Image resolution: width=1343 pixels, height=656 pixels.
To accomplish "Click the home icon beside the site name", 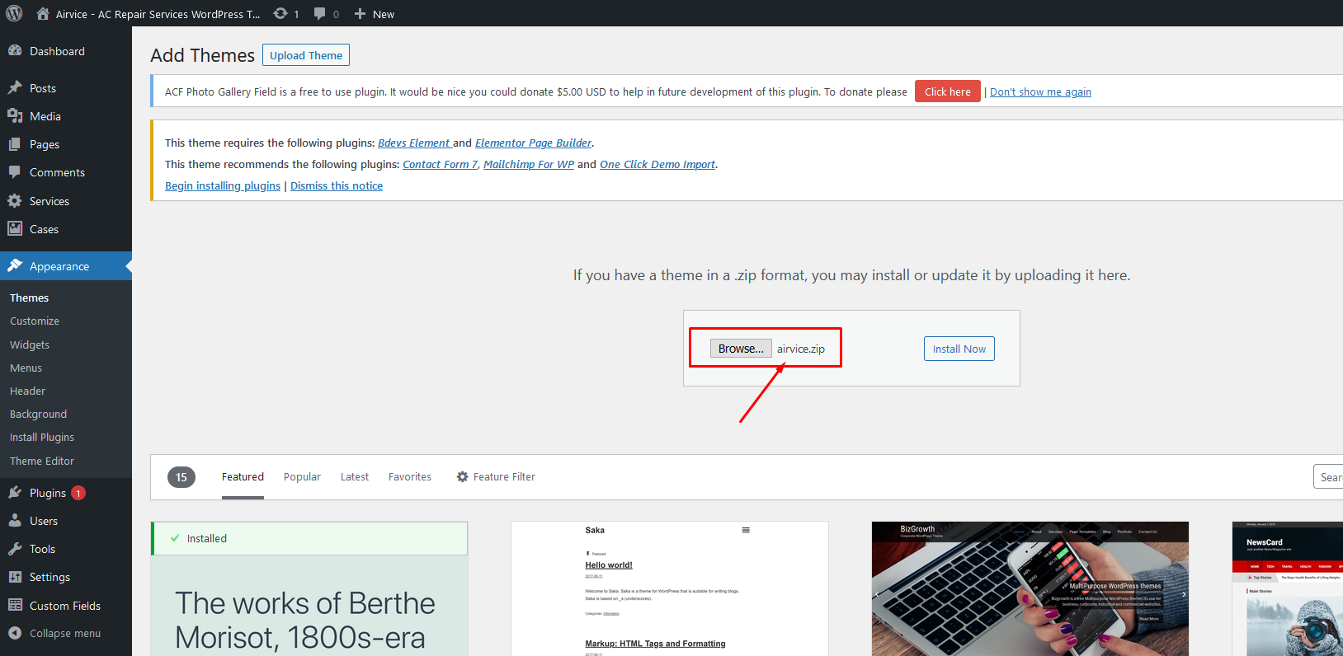I will click(43, 13).
